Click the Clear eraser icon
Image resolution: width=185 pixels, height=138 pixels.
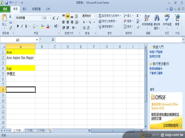pyautogui.click(x=138, y=27)
